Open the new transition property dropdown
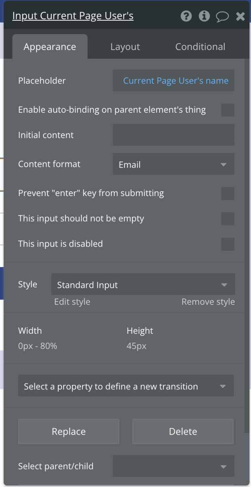This screenshot has width=251, height=487. click(x=125, y=386)
